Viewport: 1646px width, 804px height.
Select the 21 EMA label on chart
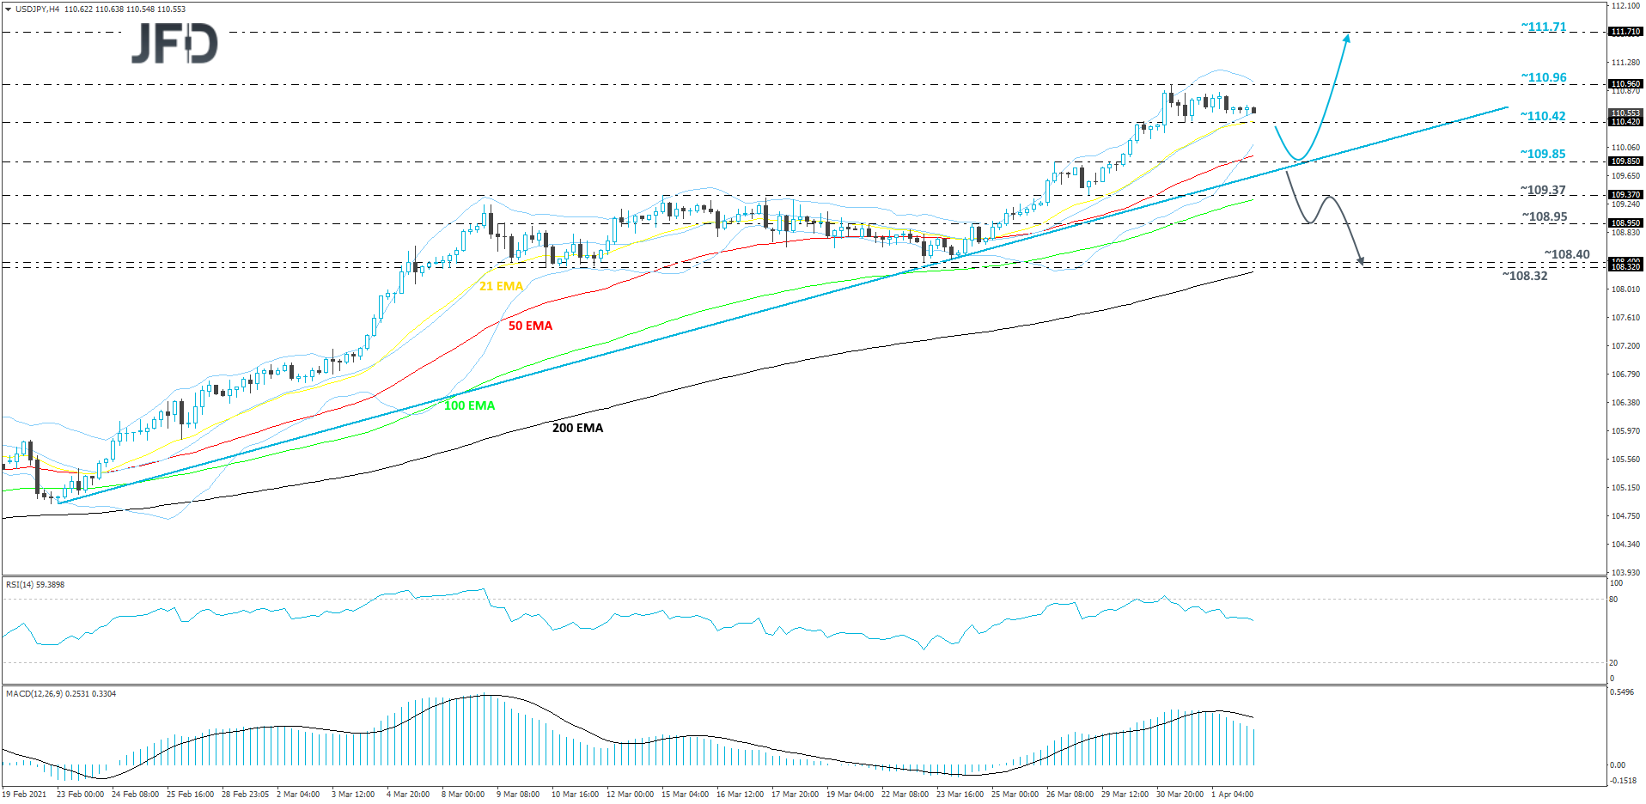pos(500,285)
